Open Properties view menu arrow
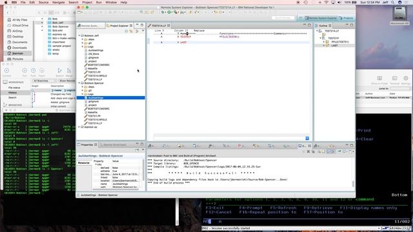Screen dimensions: 413x232 (143, 150)
